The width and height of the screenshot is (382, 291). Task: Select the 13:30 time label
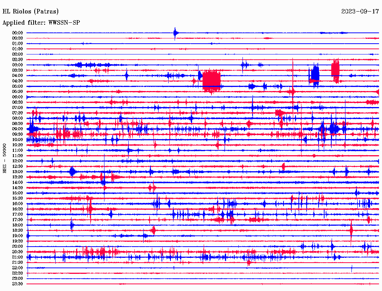(18, 177)
